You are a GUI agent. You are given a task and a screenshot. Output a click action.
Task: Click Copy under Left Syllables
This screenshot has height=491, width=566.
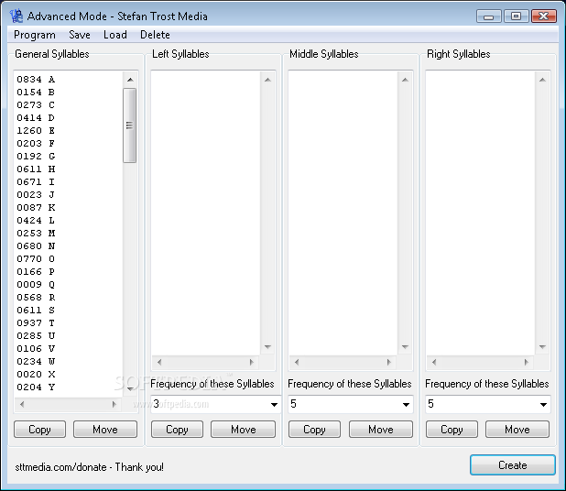click(x=177, y=430)
